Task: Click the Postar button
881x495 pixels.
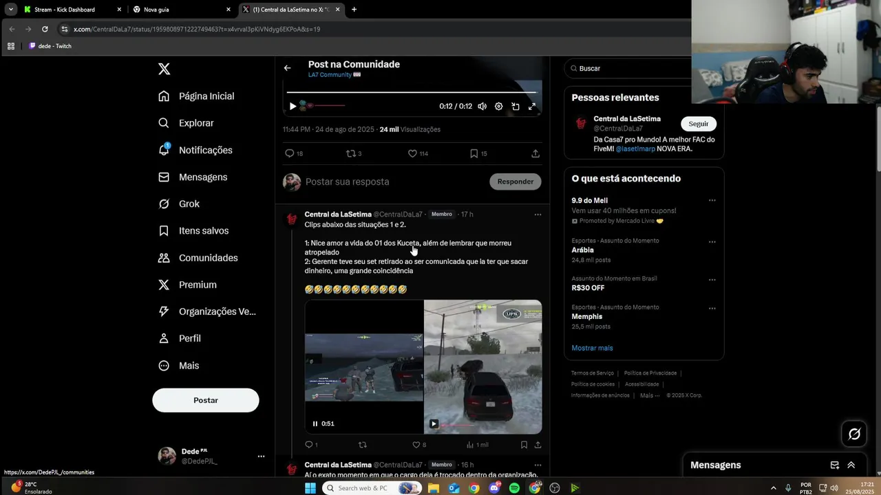Action: pyautogui.click(x=206, y=400)
